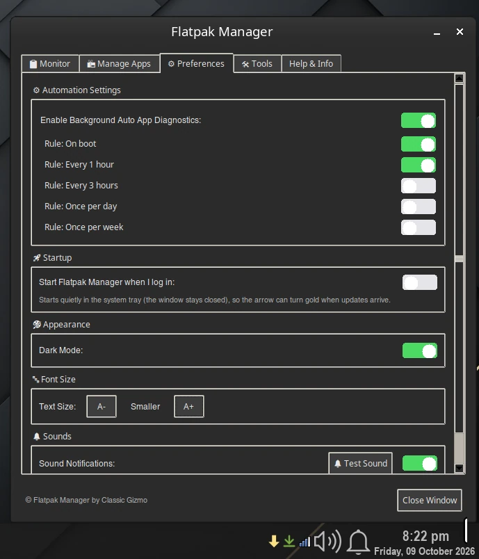Increase text size with A+ button
Viewport: 479px width, 559px height.
[189, 407]
